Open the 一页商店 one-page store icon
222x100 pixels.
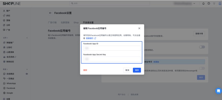coord(4,79)
